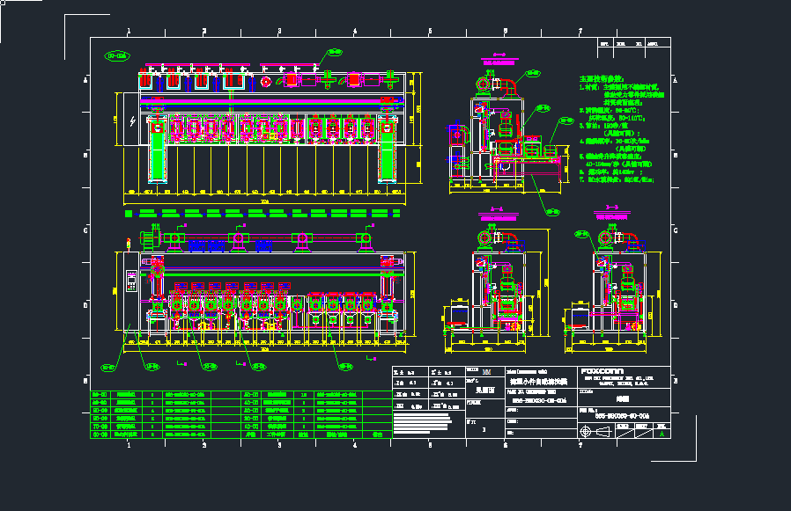Click zone letter A on the right border
This screenshot has height=511, width=791.
pos(675,80)
